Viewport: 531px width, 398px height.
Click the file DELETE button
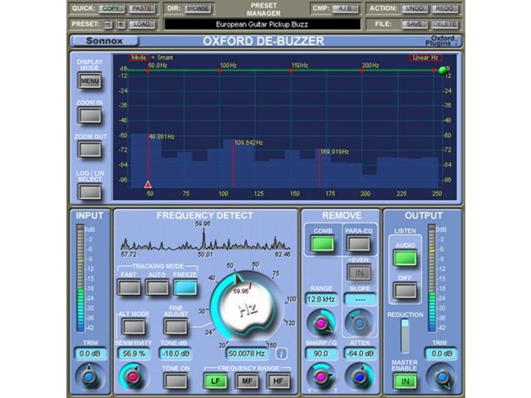click(x=445, y=24)
